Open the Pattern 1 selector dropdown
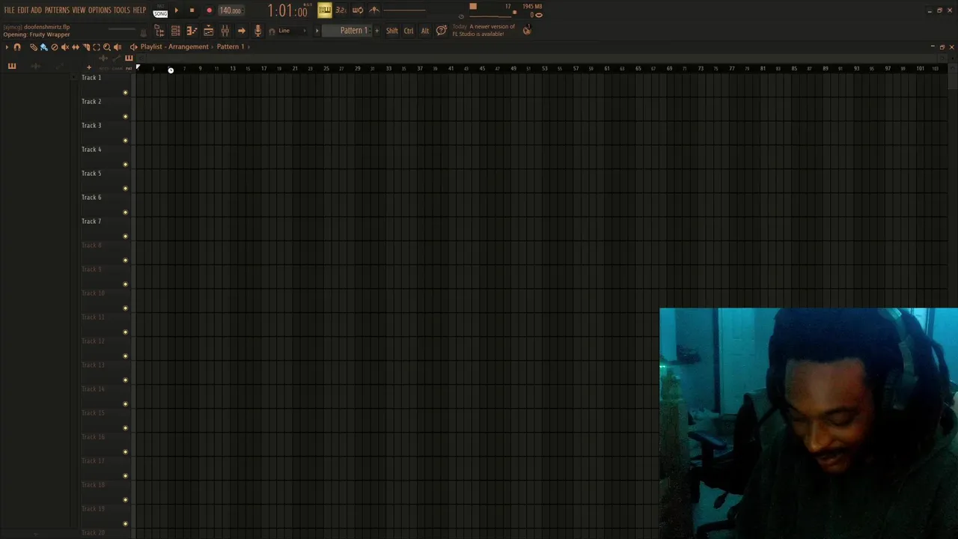958x539 pixels. (347, 31)
